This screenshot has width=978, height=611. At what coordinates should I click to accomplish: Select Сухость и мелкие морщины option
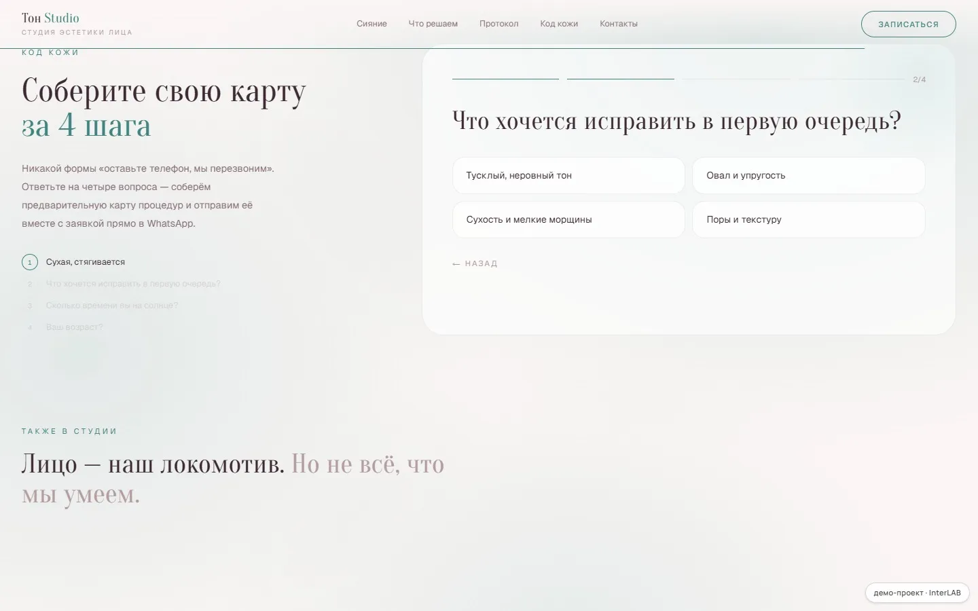[568, 220]
